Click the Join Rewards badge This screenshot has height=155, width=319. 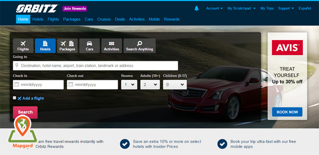coord(75,9)
